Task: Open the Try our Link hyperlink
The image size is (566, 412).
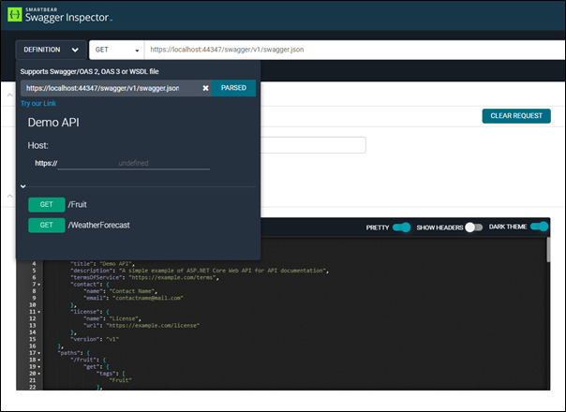Action: pyautogui.click(x=38, y=104)
